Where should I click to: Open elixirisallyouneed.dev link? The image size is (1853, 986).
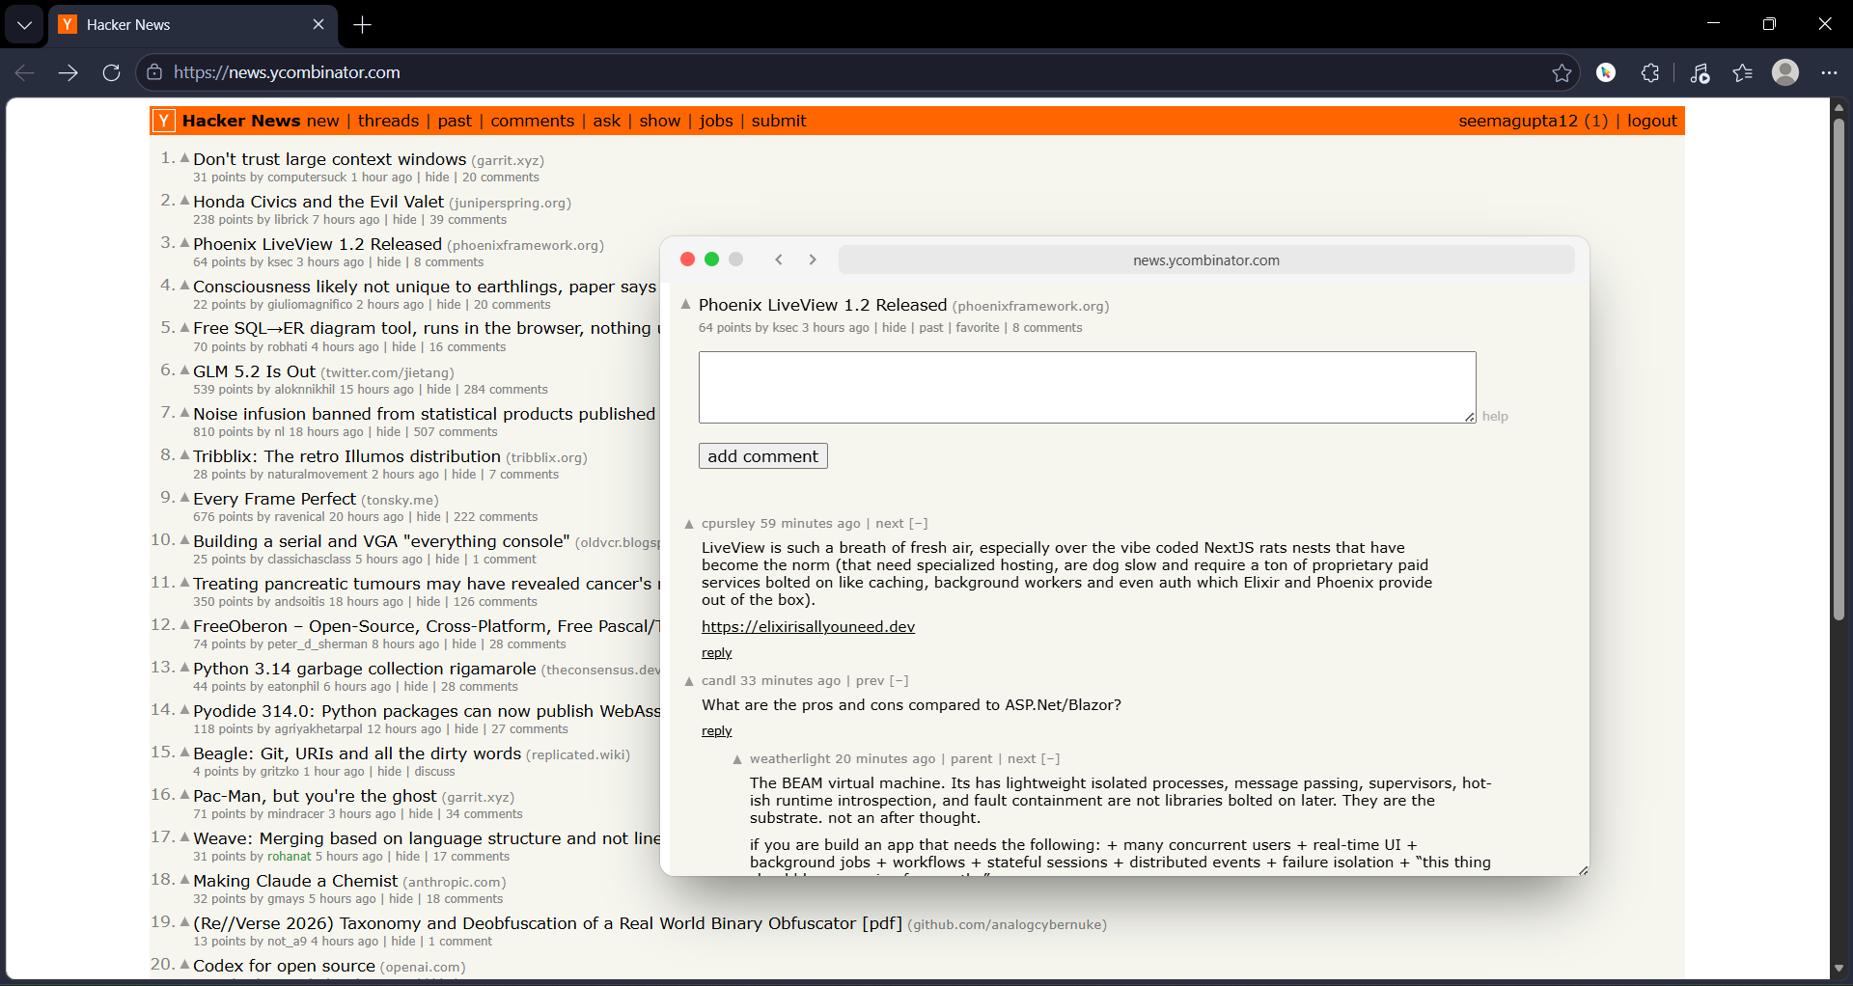[x=808, y=627]
